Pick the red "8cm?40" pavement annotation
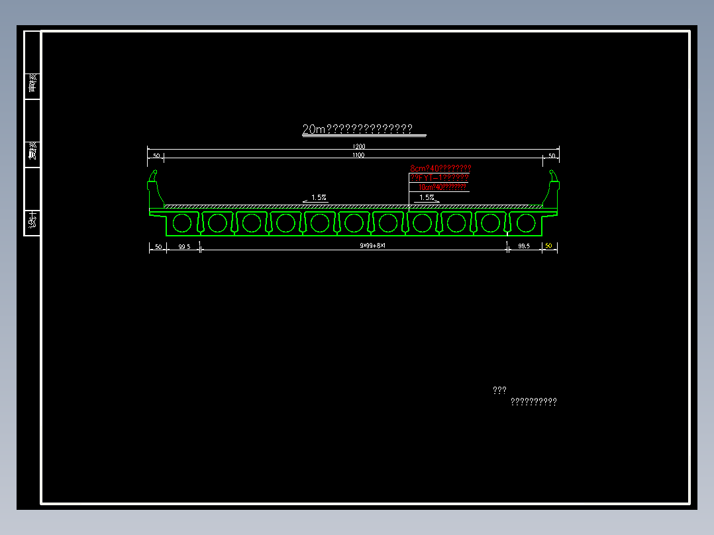The width and height of the screenshot is (714, 535). (x=440, y=168)
